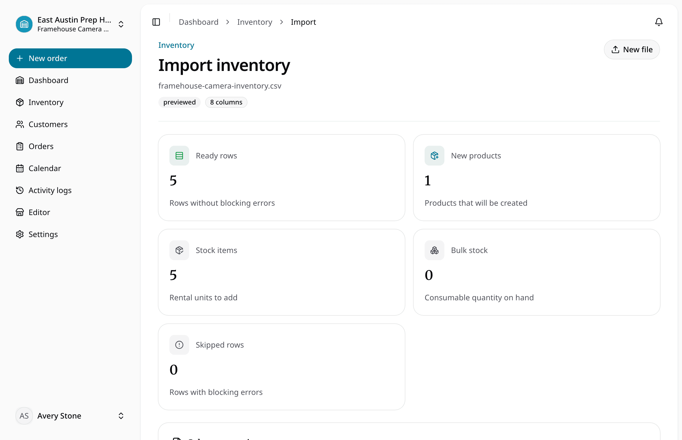The image size is (682, 440).
Task: Expand the Avery Stone account menu chevrons
Action: pos(121,416)
